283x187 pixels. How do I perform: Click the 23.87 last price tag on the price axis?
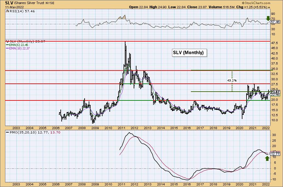tap(275, 92)
